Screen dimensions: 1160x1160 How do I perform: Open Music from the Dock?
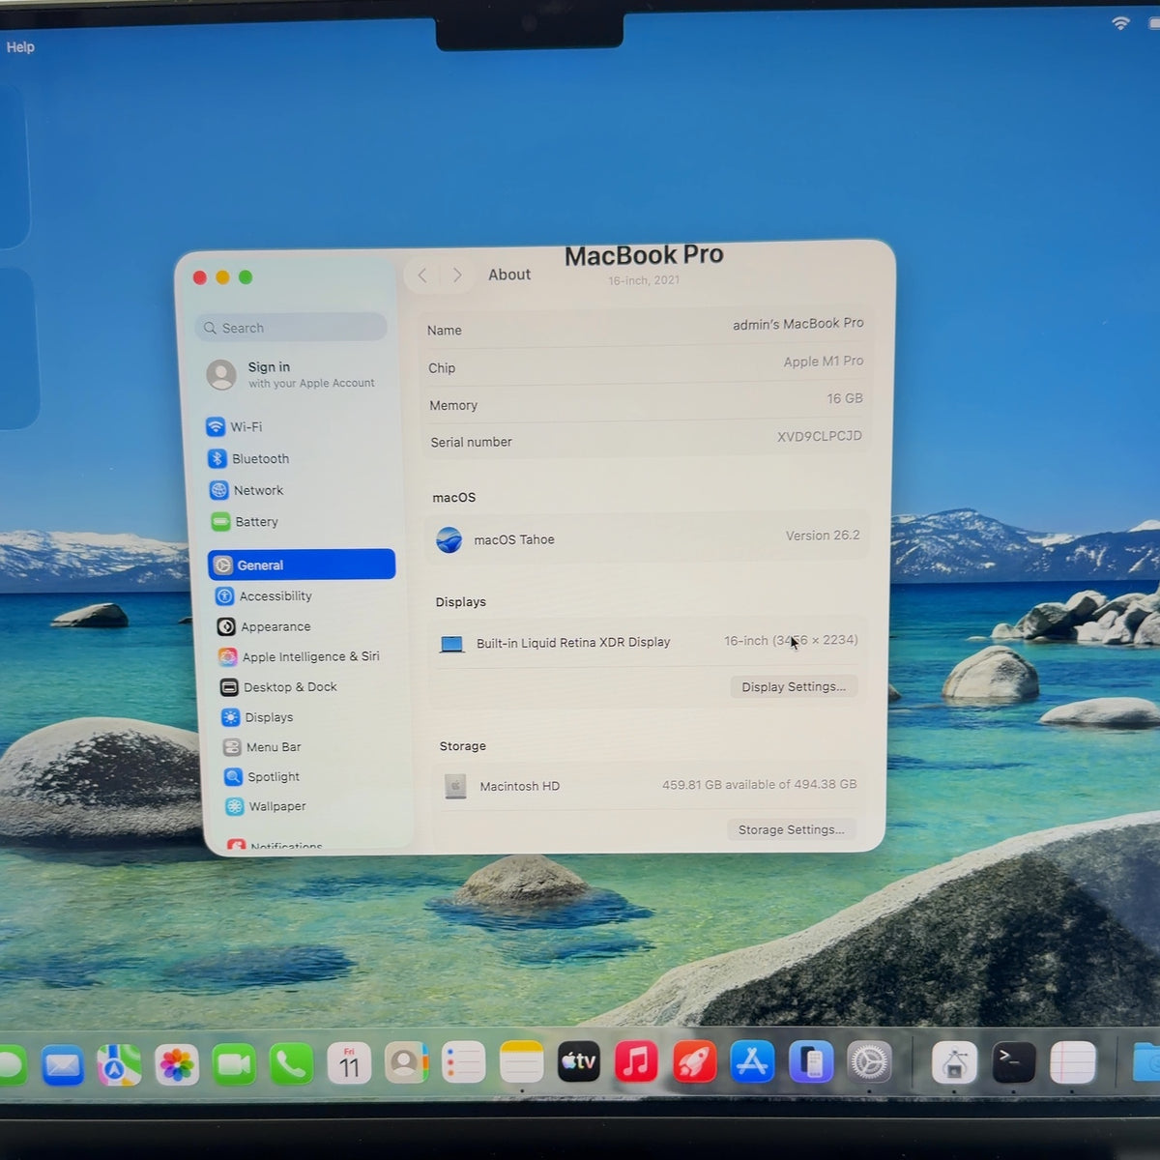[x=636, y=1062]
